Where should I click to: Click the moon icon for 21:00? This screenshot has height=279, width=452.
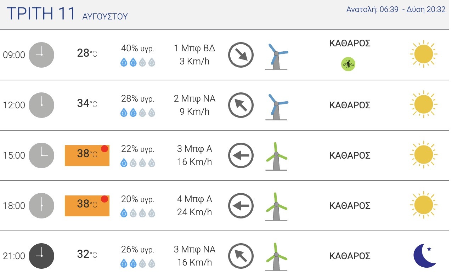(x=424, y=256)
